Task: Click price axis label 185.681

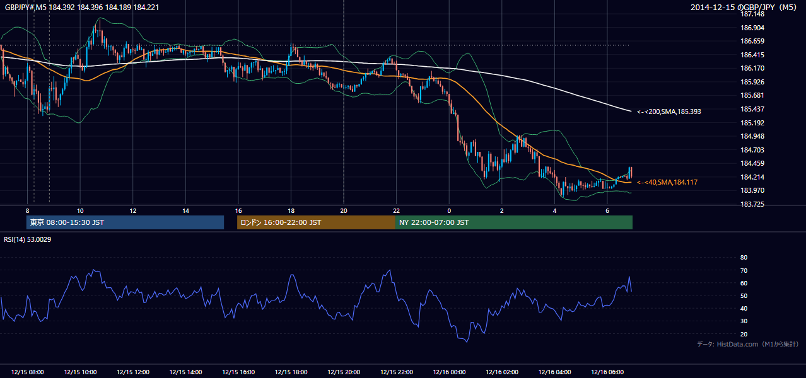Action: (x=752, y=96)
